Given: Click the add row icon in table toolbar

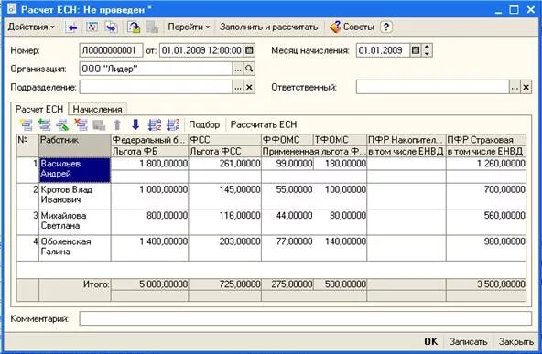Looking at the screenshot, I should click(x=27, y=124).
